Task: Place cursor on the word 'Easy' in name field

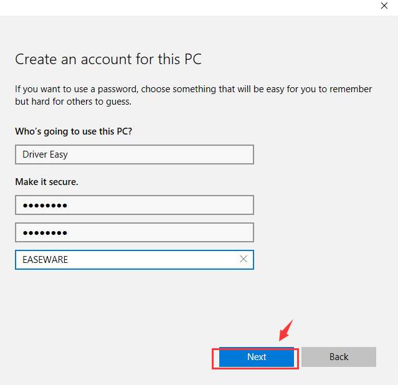Action: (59, 154)
